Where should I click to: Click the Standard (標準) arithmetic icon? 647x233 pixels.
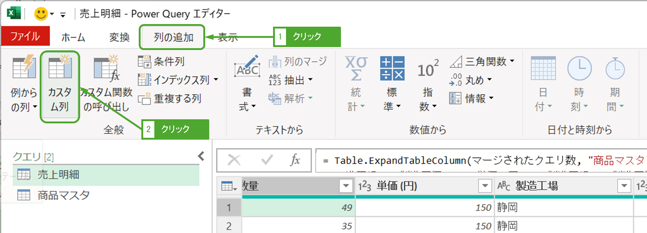click(x=392, y=69)
